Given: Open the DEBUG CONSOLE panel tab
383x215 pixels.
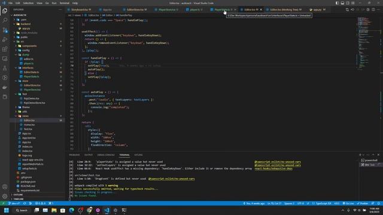Looking at the screenshot, I should coord(106,155).
